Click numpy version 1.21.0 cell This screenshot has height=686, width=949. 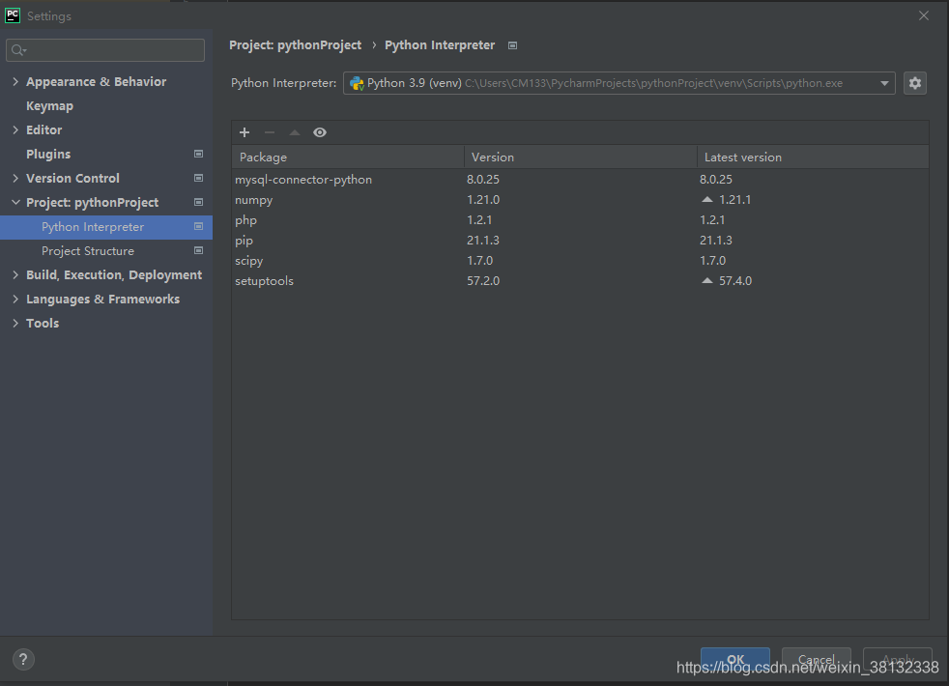coord(483,200)
